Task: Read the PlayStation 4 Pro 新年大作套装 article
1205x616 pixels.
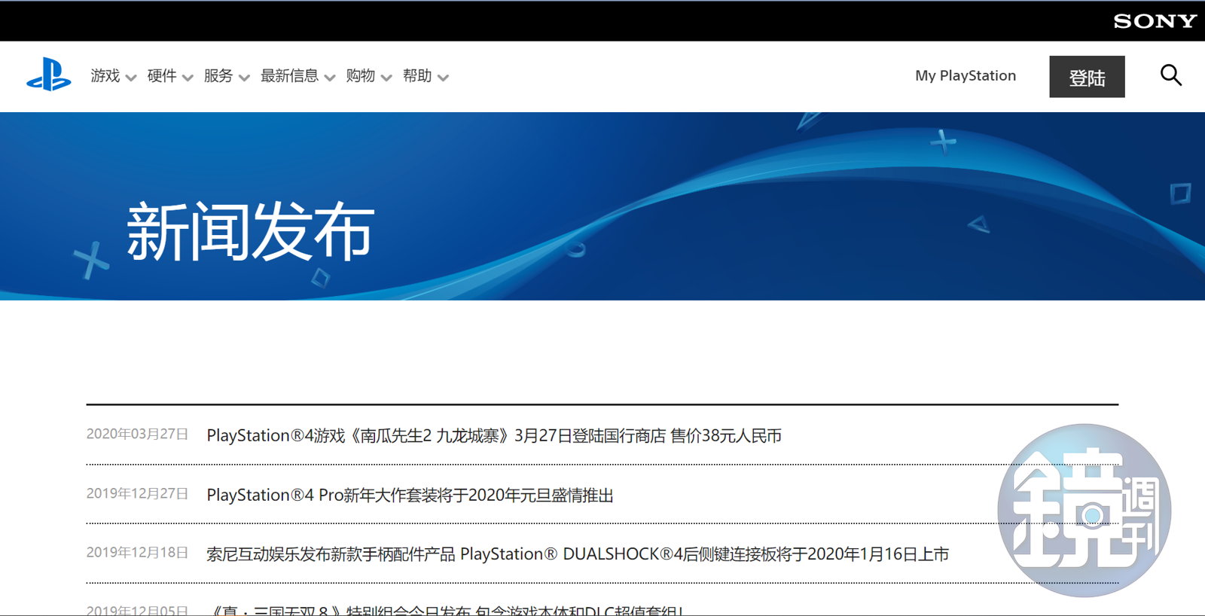Action: [x=410, y=495]
